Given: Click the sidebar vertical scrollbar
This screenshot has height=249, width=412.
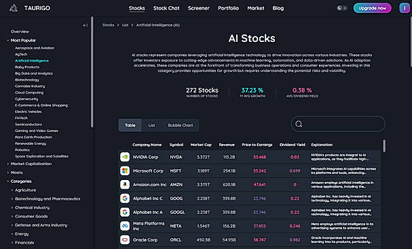Looking at the screenshot, I should point(92,72).
